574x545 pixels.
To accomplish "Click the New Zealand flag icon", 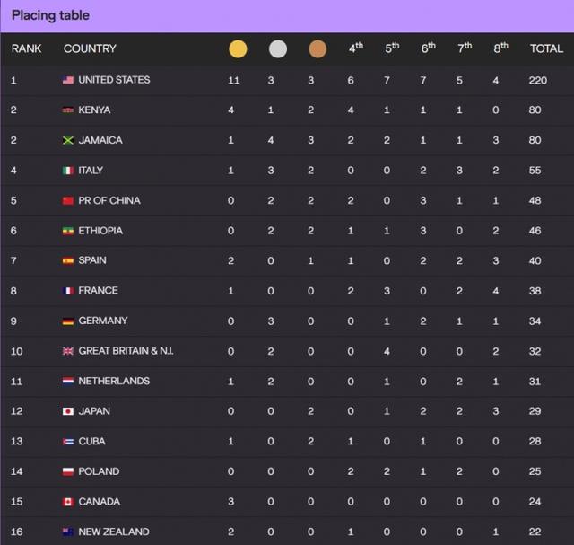I will point(68,532).
